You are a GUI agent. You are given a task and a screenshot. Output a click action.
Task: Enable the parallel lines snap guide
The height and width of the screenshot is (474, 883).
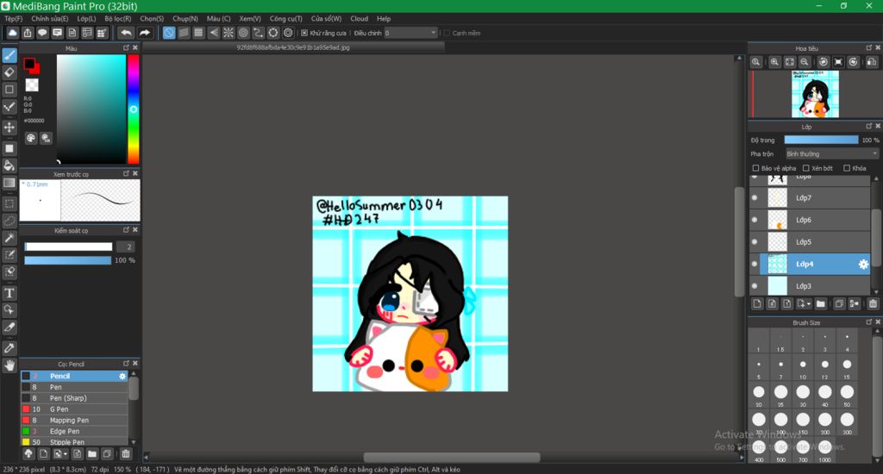point(184,34)
